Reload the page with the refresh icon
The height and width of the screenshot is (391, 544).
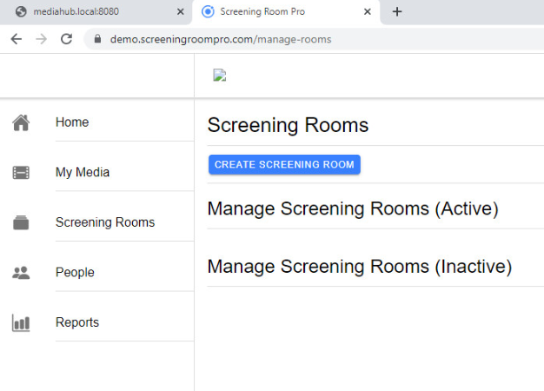66,39
